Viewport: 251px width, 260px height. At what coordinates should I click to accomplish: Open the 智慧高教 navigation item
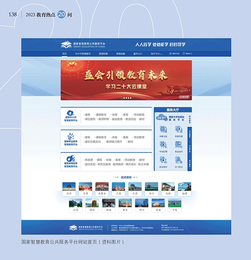tap(120, 54)
